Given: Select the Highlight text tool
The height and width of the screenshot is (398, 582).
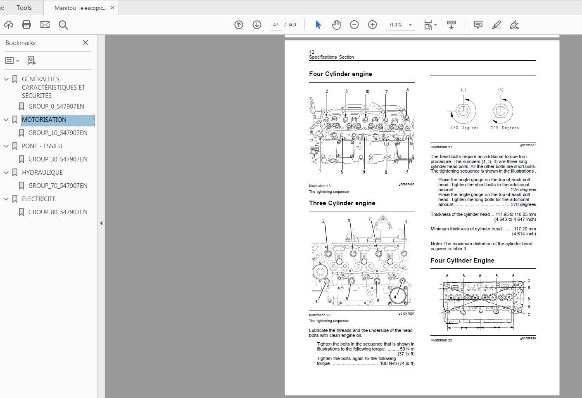Looking at the screenshot, I should coord(496,25).
